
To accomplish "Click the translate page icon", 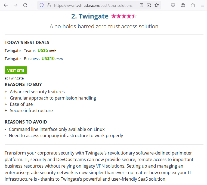I will [x=149, y=5].
